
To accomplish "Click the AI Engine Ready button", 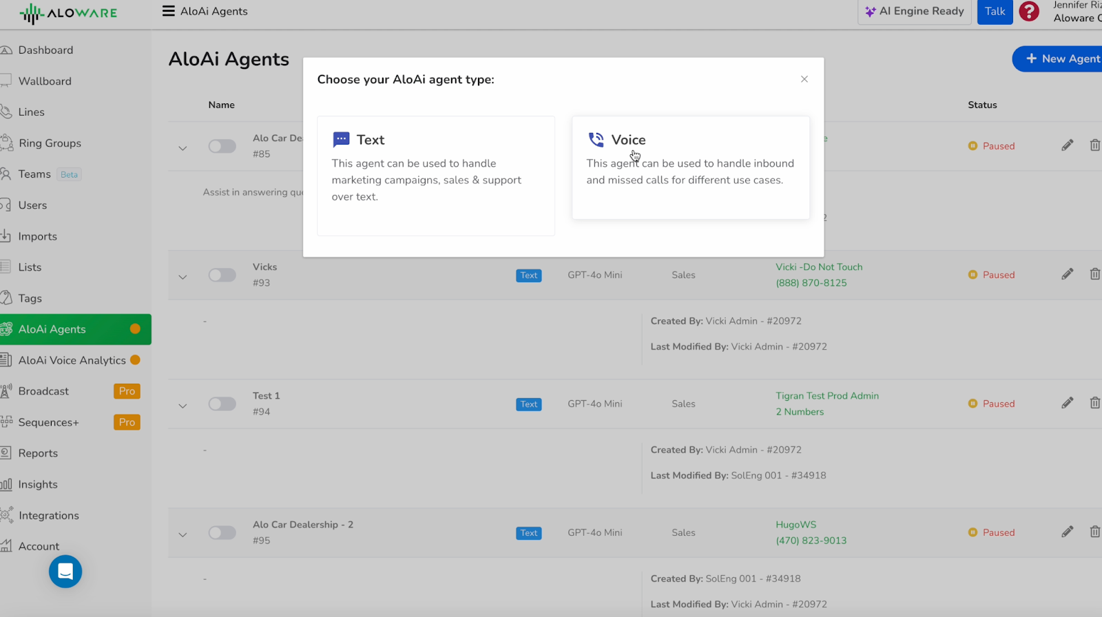I will point(915,12).
